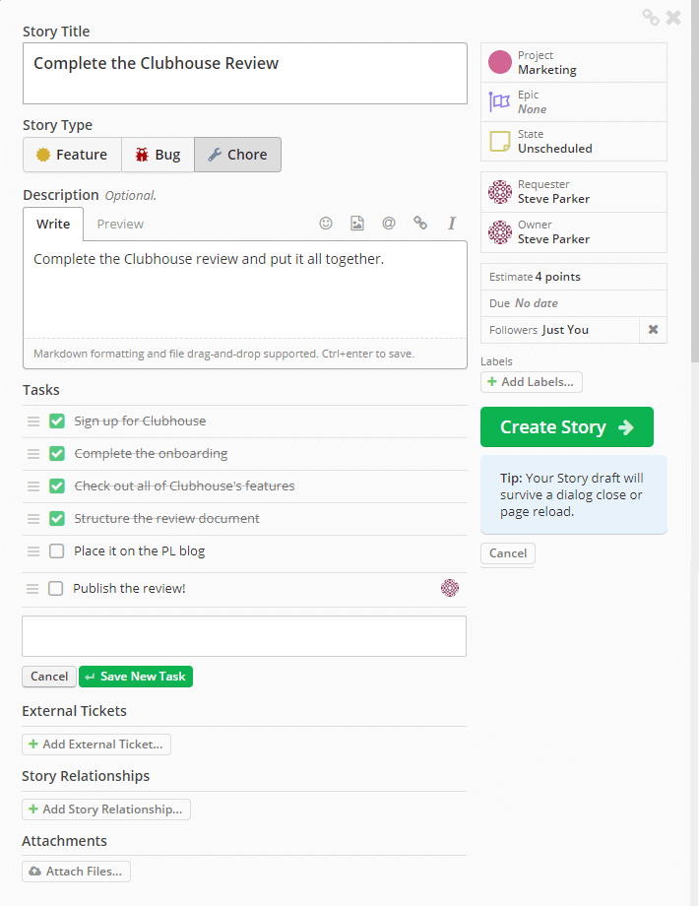Uncheck Check out all of Clubhouse's features
699x906 pixels.
click(x=57, y=485)
